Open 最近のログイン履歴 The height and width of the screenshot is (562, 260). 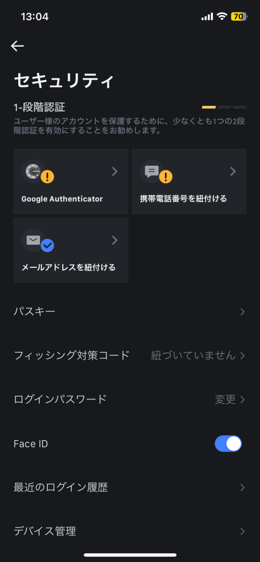point(130,487)
